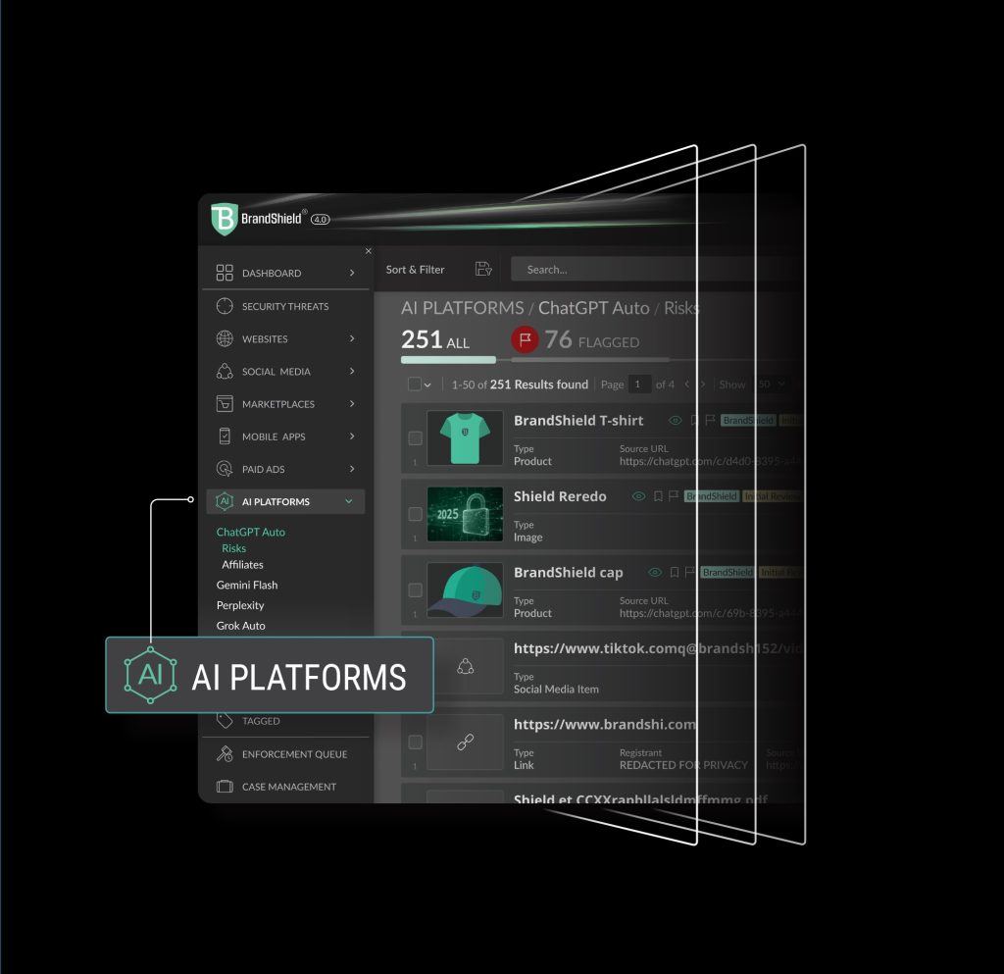
Task: Expand the Mobile Apps menu chevron
Action: click(x=352, y=436)
